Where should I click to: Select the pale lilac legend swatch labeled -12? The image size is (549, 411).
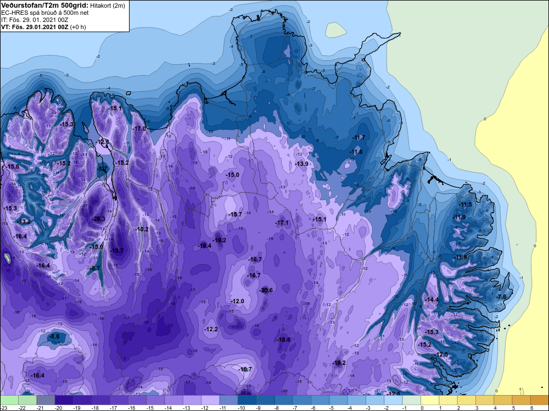[210, 400]
